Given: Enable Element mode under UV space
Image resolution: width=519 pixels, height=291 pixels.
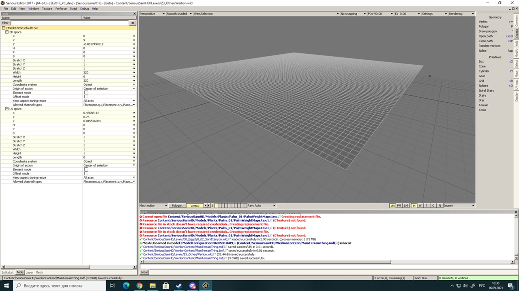Looking at the screenshot, I should [86, 169].
